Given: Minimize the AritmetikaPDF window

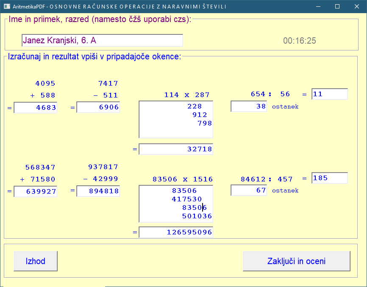Looking at the screenshot, I should point(318,6).
